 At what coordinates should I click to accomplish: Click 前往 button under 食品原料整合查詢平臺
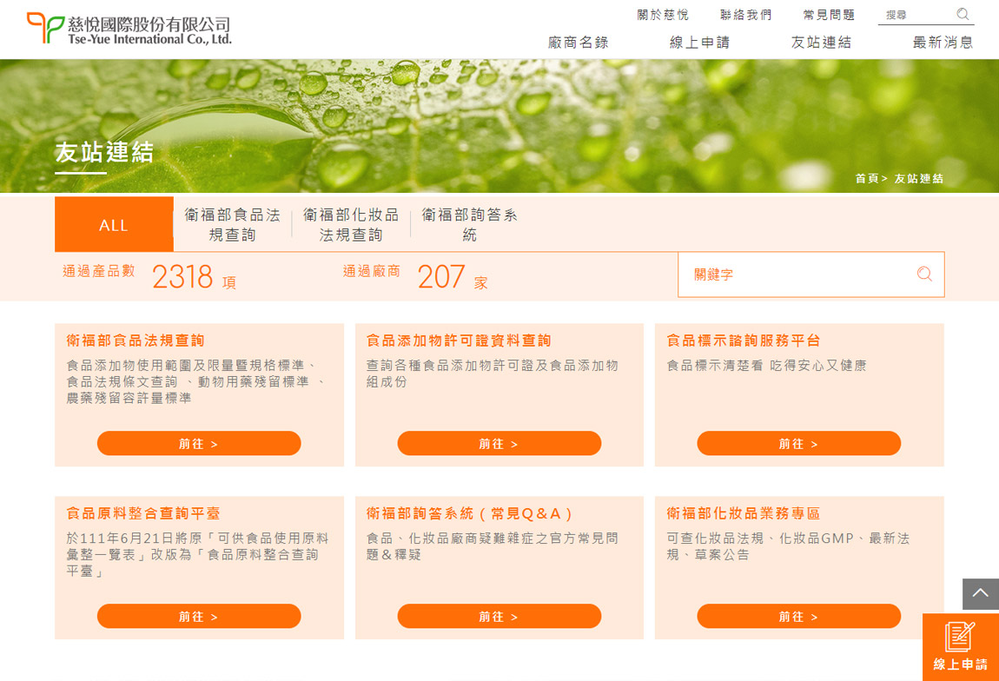199,616
